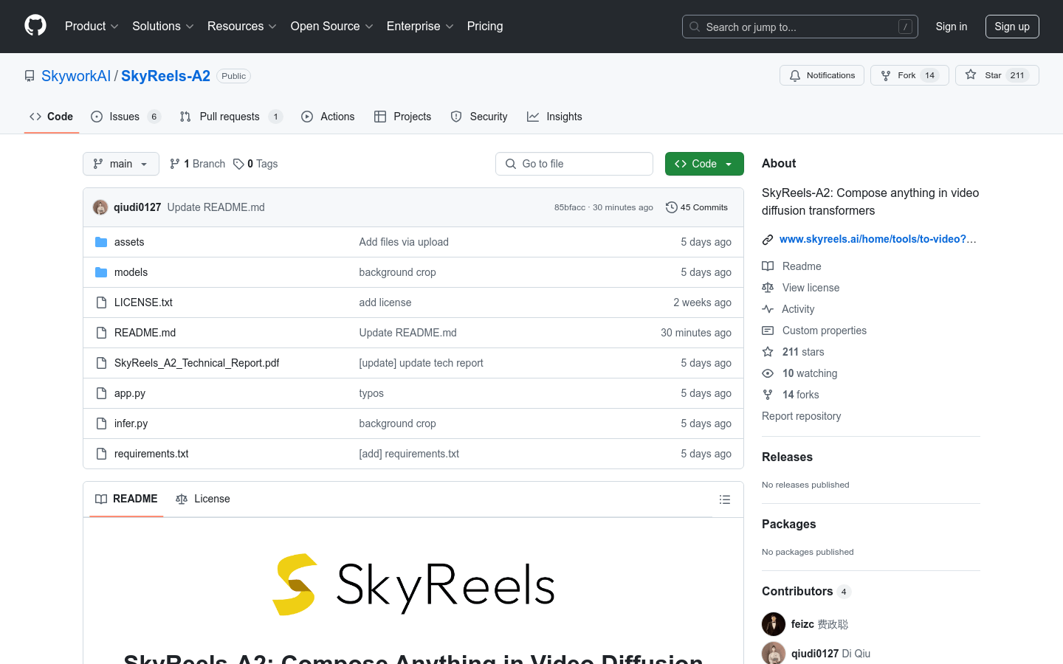Open the SkyReels_A2_Technical_Report.pdf file
This screenshot has height=664, width=1063.
(x=196, y=363)
